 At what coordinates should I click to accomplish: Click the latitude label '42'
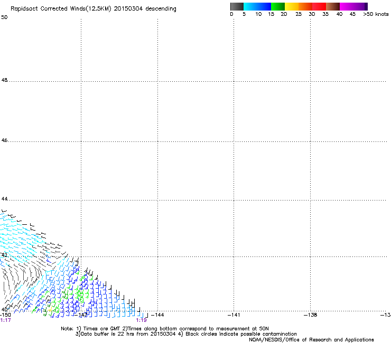click(4, 255)
